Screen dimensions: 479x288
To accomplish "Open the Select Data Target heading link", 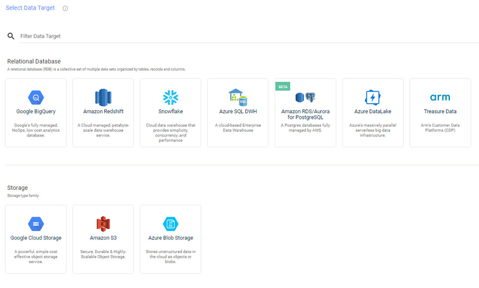I will (30, 8).
